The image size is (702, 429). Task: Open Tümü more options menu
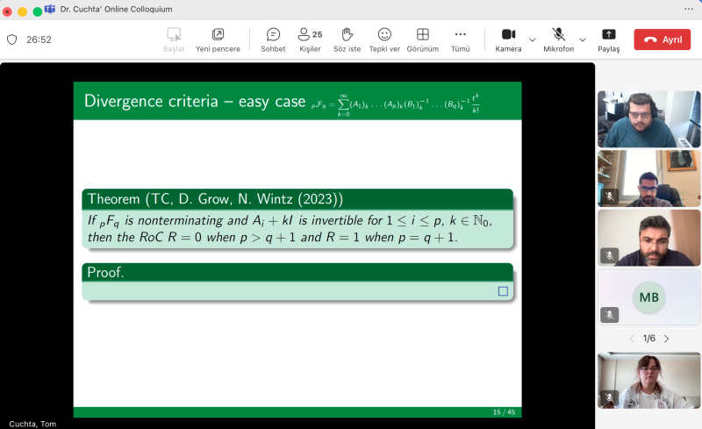(460, 39)
